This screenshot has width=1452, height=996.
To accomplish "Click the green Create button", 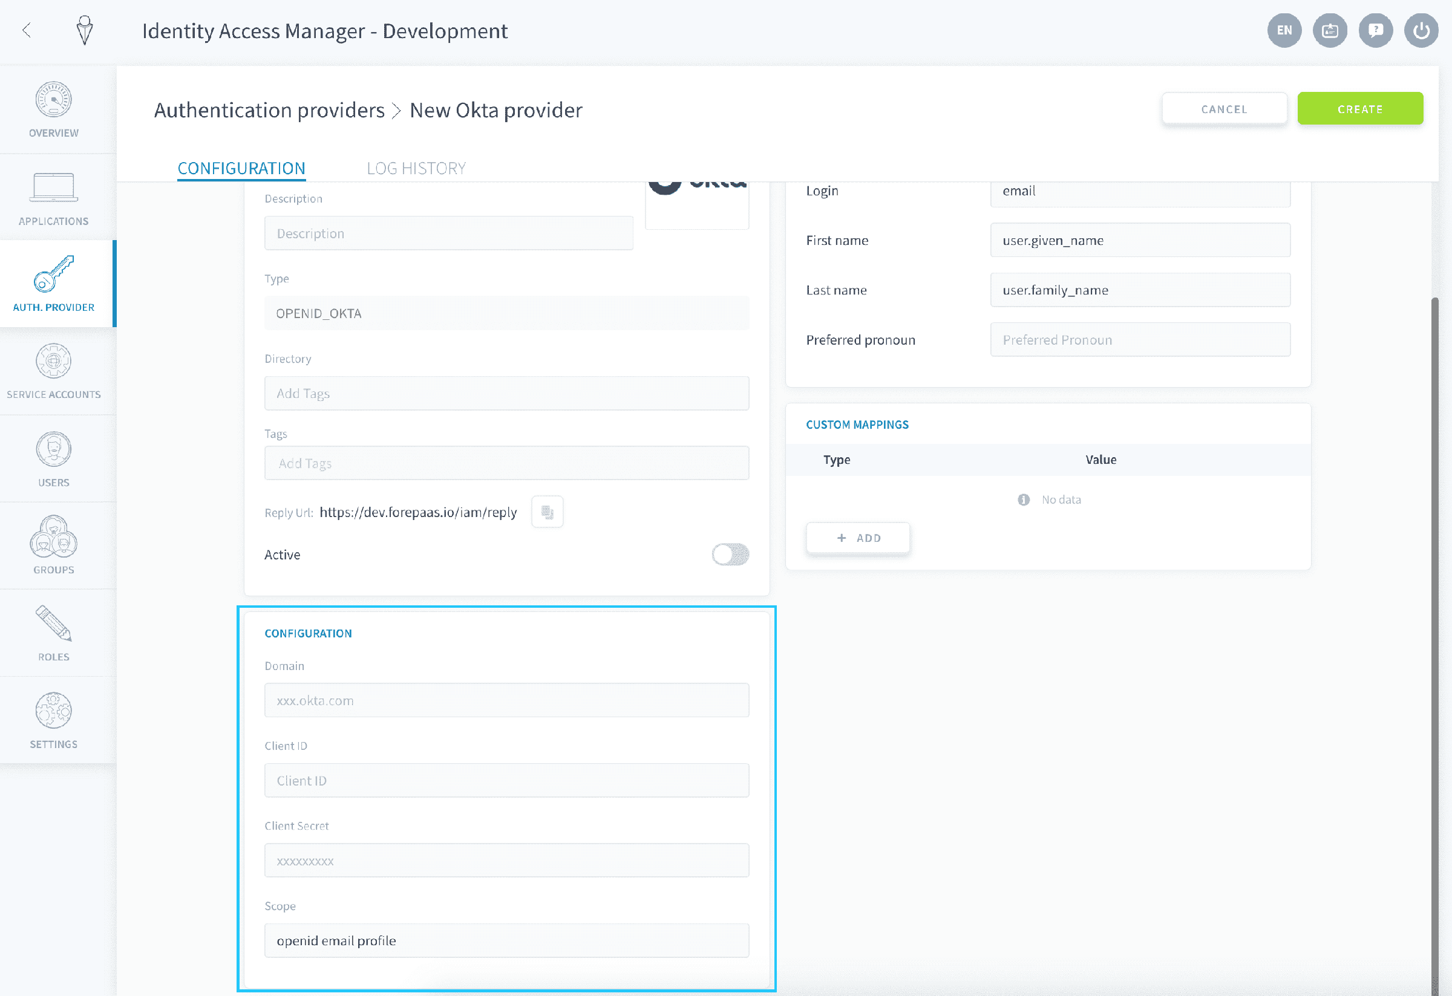I will tap(1360, 109).
